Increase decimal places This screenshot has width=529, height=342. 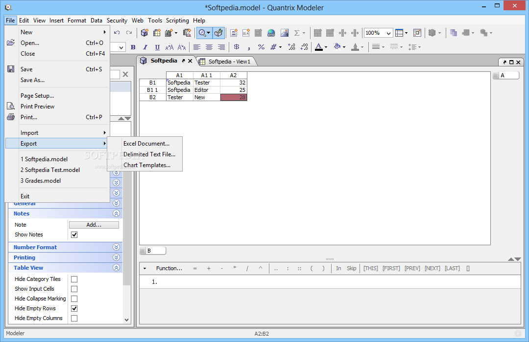coord(292,47)
